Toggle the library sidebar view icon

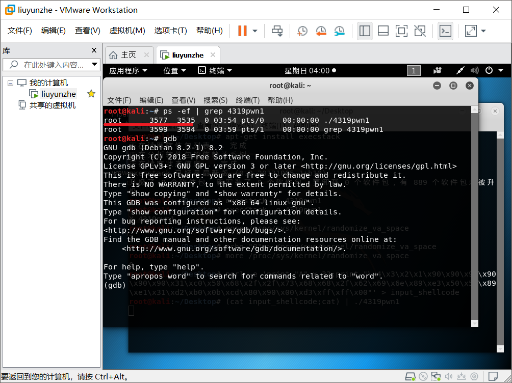tap(365, 31)
